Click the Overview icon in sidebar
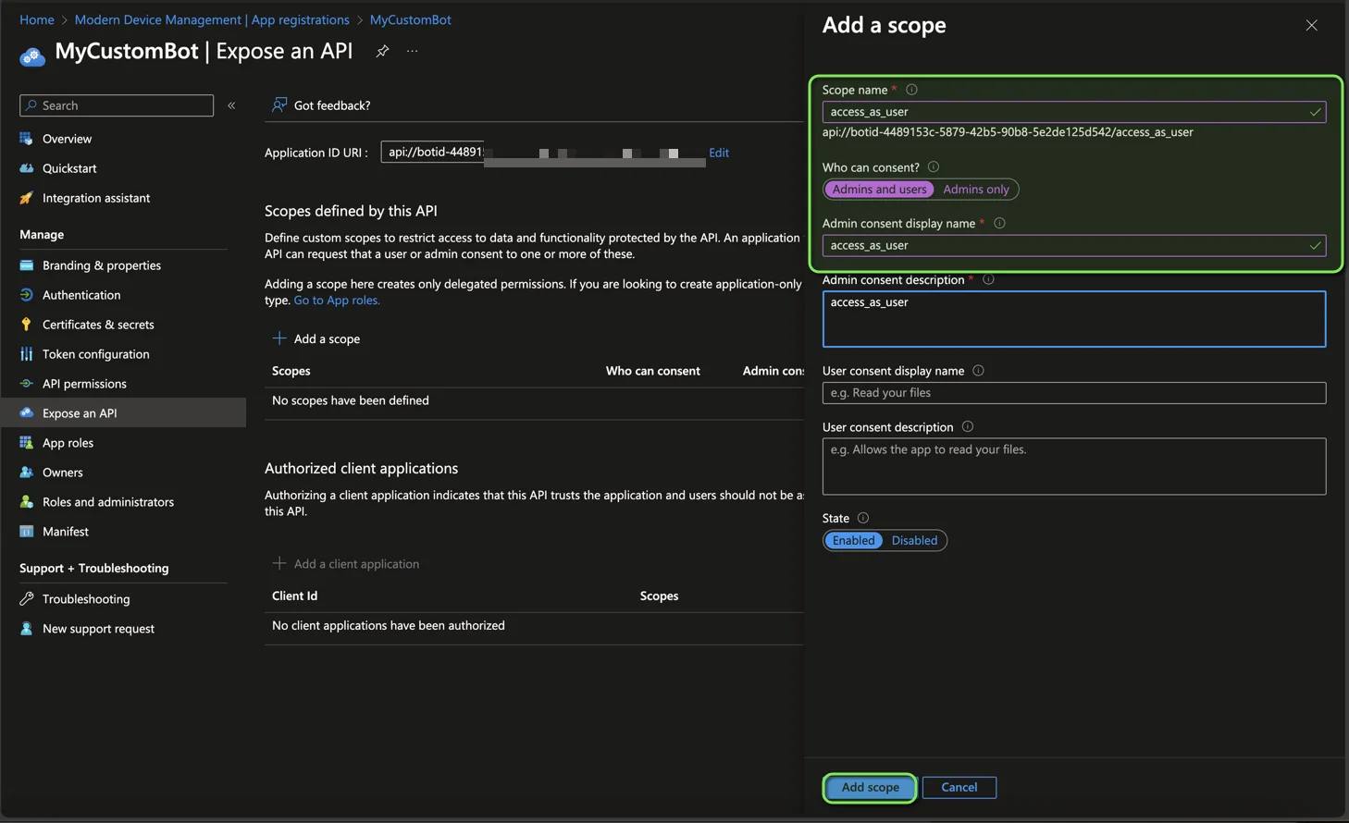 [26, 139]
